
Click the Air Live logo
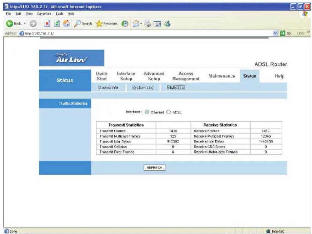71,58
